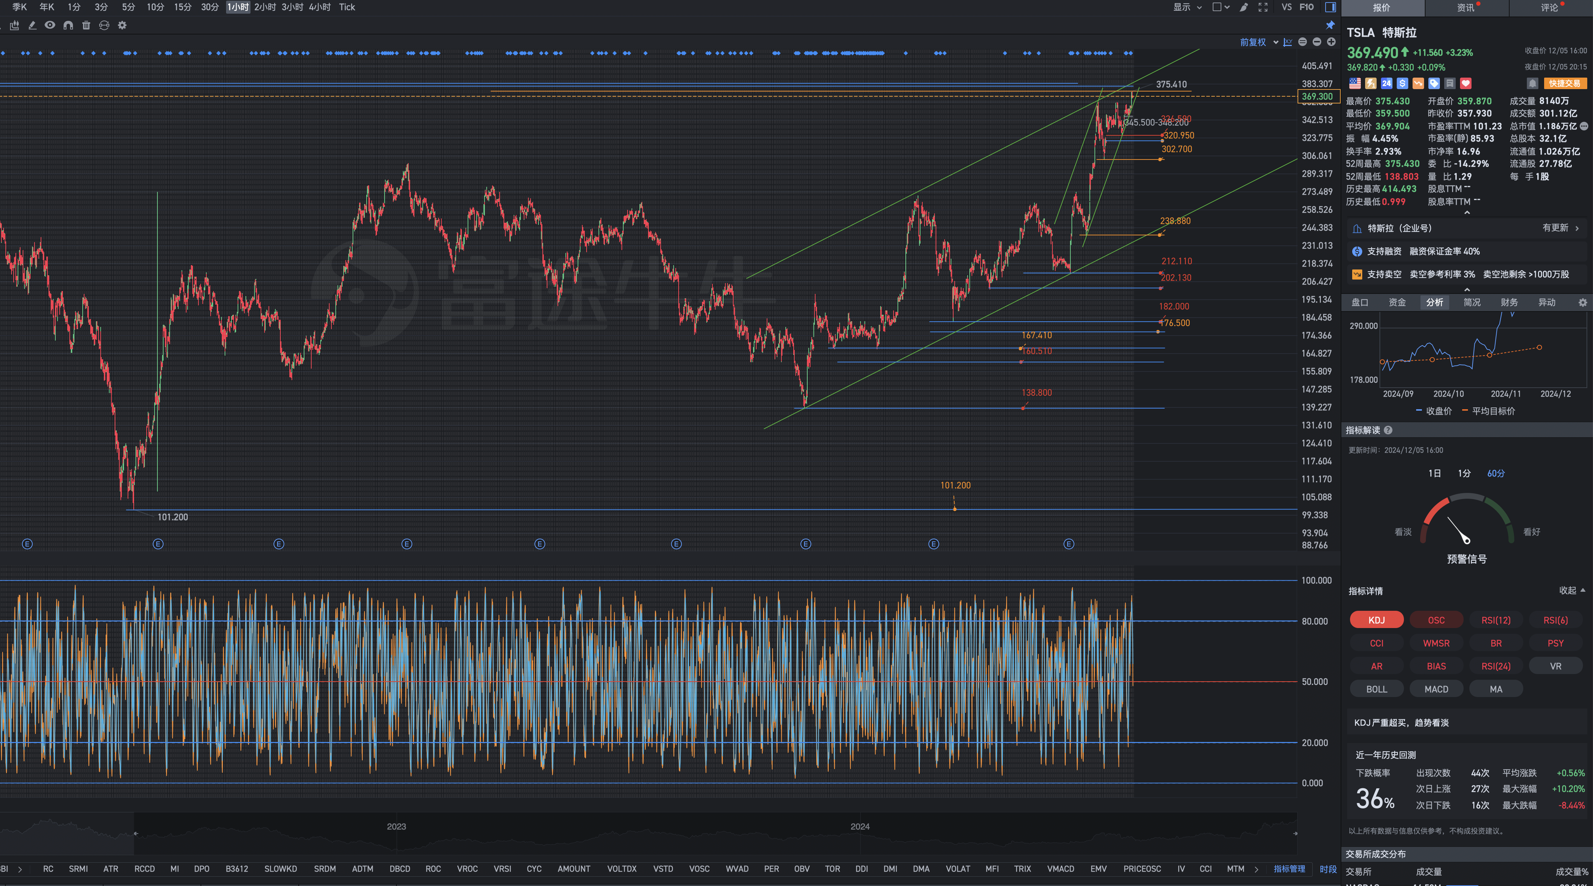Click right handle of timeline range slider
Screen dimensions: 1593x886
coord(1295,834)
